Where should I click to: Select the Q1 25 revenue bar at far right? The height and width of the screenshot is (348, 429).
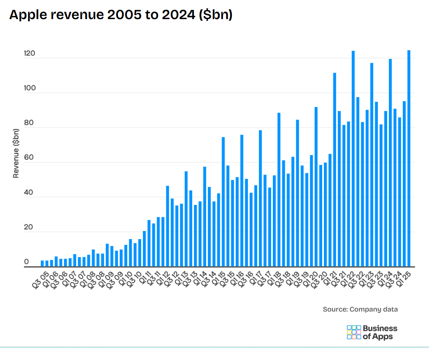(x=409, y=158)
